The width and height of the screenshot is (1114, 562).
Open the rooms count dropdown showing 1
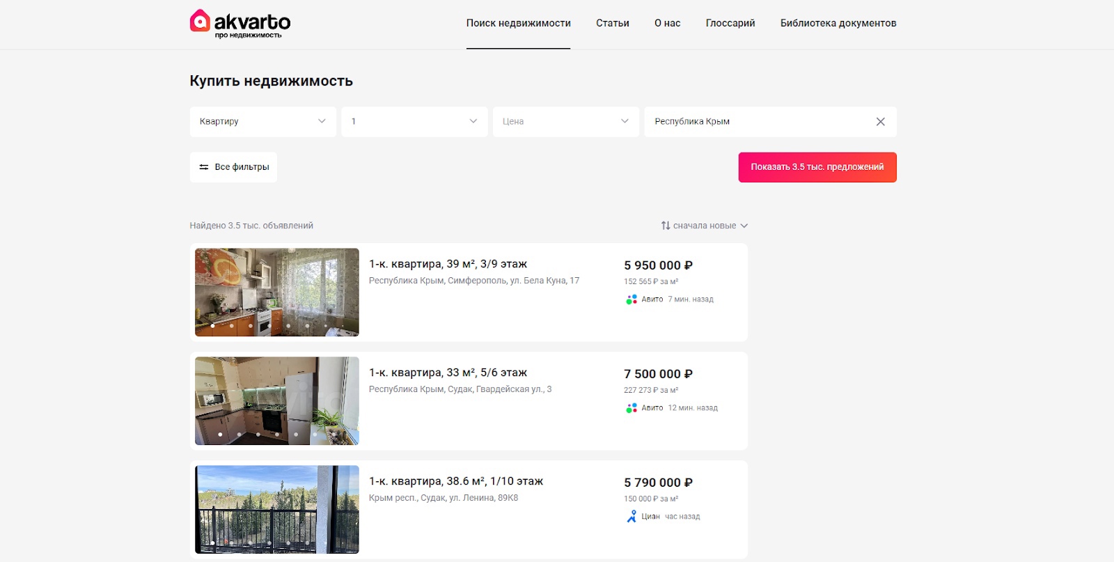point(414,122)
